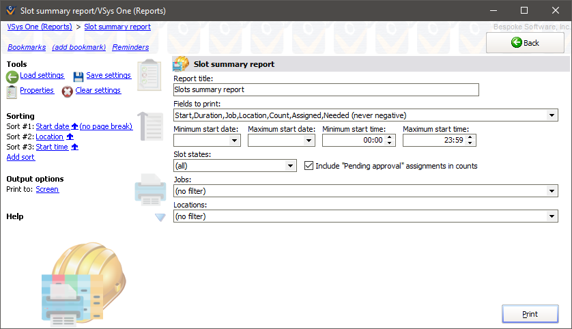Click into the Report title text field

[326, 89]
